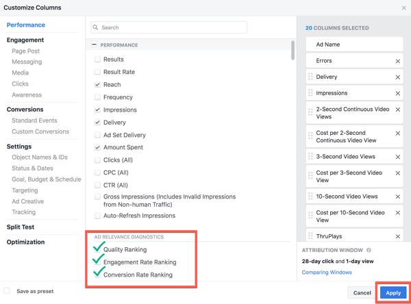
Task: Check the Auto-Refresh Impressions checkbox
Action: tap(97, 216)
